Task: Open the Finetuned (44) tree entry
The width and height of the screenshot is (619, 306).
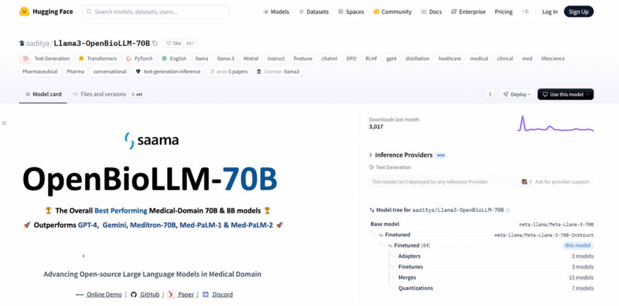Action: (x=412, y=246)
